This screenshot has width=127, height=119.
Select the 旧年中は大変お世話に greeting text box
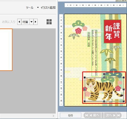[94, 53]
